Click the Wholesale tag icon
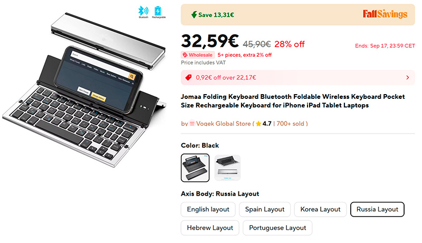This screenshot has height=243, width=422. pyautogui.click(x=185, y=55)
